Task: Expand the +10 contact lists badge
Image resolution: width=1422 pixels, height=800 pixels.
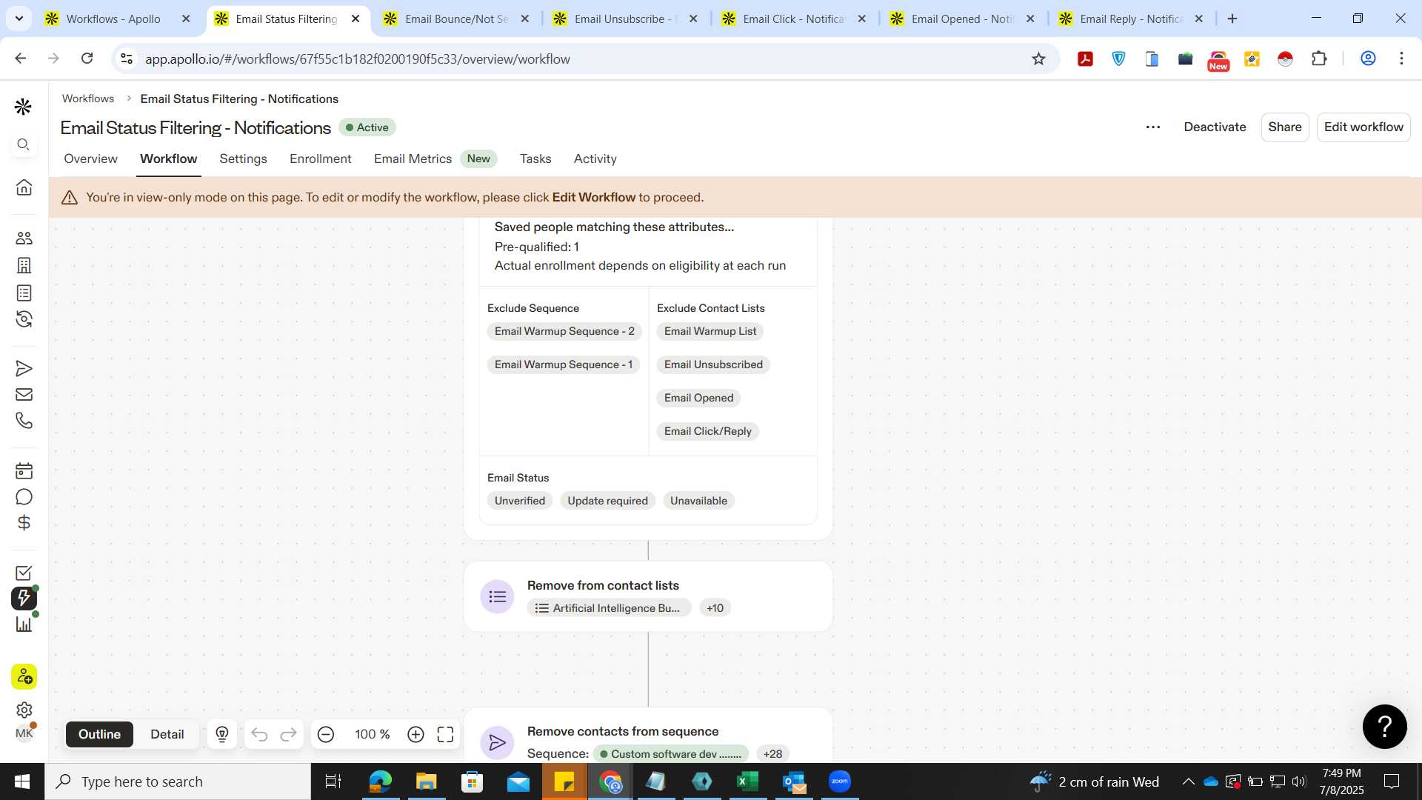Action: [x=715, y=608]
